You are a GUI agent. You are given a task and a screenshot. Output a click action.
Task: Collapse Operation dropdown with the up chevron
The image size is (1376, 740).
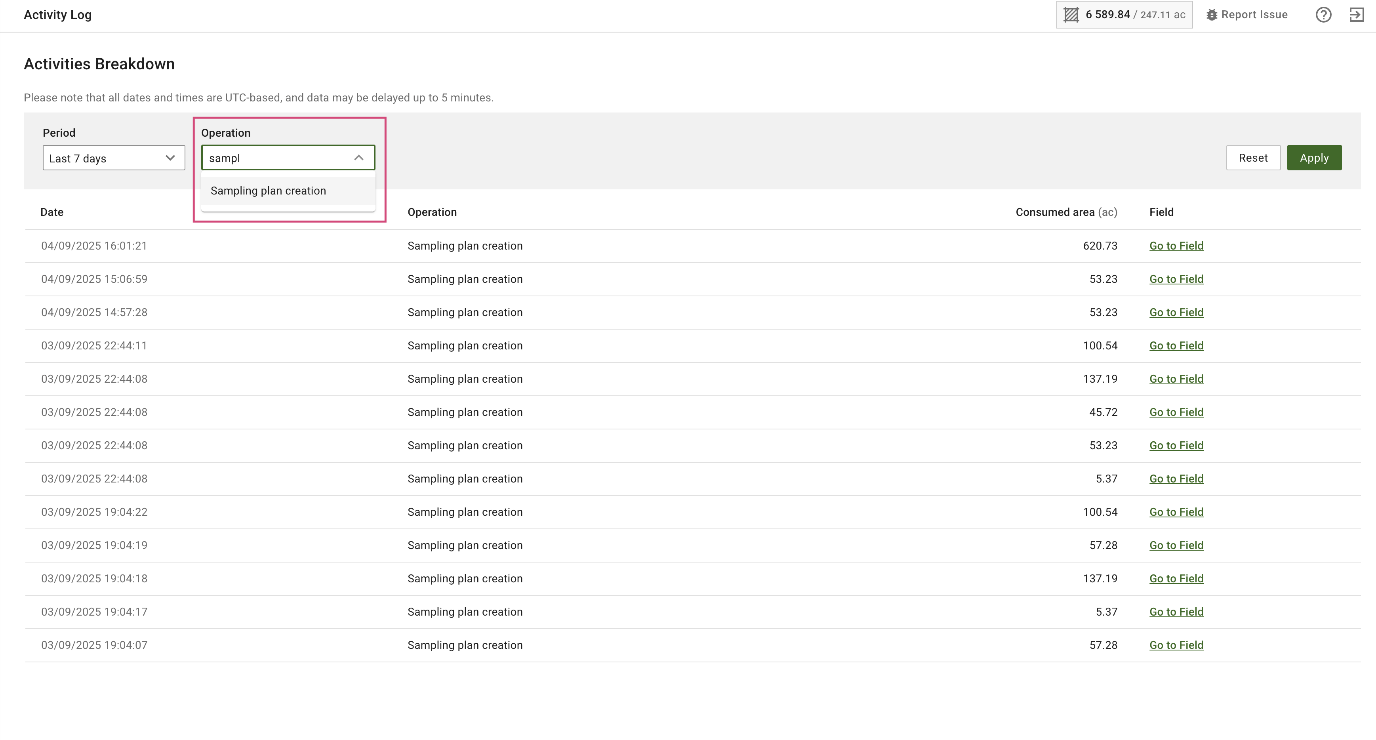coord(358,158)
